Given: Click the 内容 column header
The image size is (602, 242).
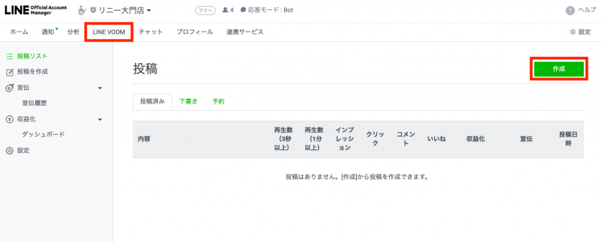Looking at the screenshot, I should click(x=143, y=139).
